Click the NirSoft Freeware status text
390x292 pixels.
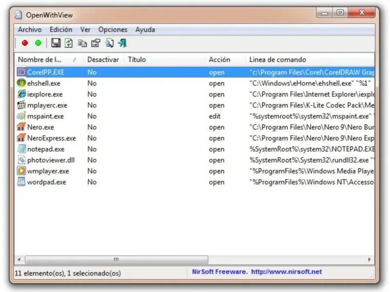pyautogui.click(x=220, y=272)
